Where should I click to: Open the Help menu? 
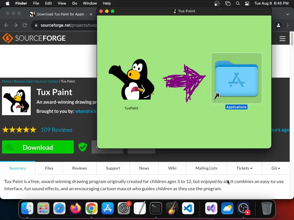[107, 3]
